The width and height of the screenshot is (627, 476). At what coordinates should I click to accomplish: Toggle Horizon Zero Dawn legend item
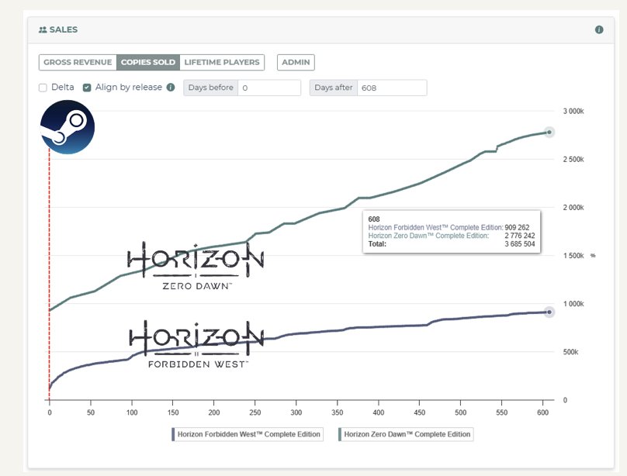pyautogui.click(x=406, y=434)
